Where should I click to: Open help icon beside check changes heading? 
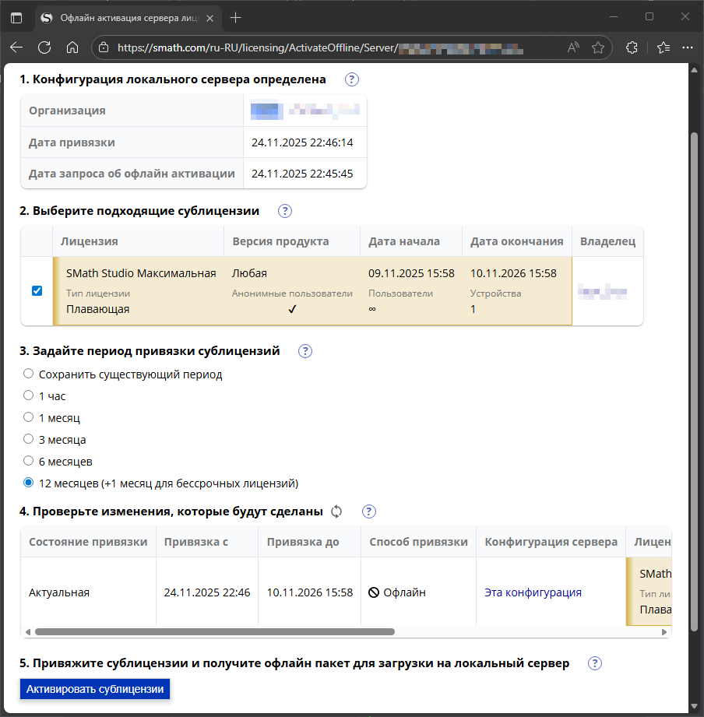(x=368, y=511)
